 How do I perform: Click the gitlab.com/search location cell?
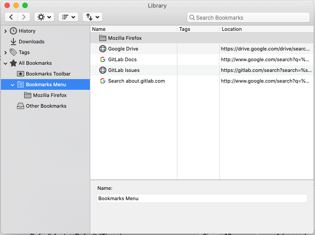pyautogui.click(x=266, y=70)
